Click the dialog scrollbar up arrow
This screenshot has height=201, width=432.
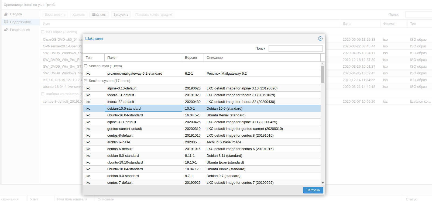click(x=323, y=64)
